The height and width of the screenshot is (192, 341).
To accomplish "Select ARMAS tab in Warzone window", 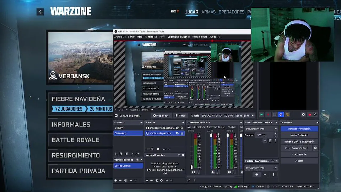I will (208, 12).
